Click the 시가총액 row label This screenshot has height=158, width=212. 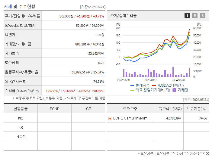tap(12, 53)
